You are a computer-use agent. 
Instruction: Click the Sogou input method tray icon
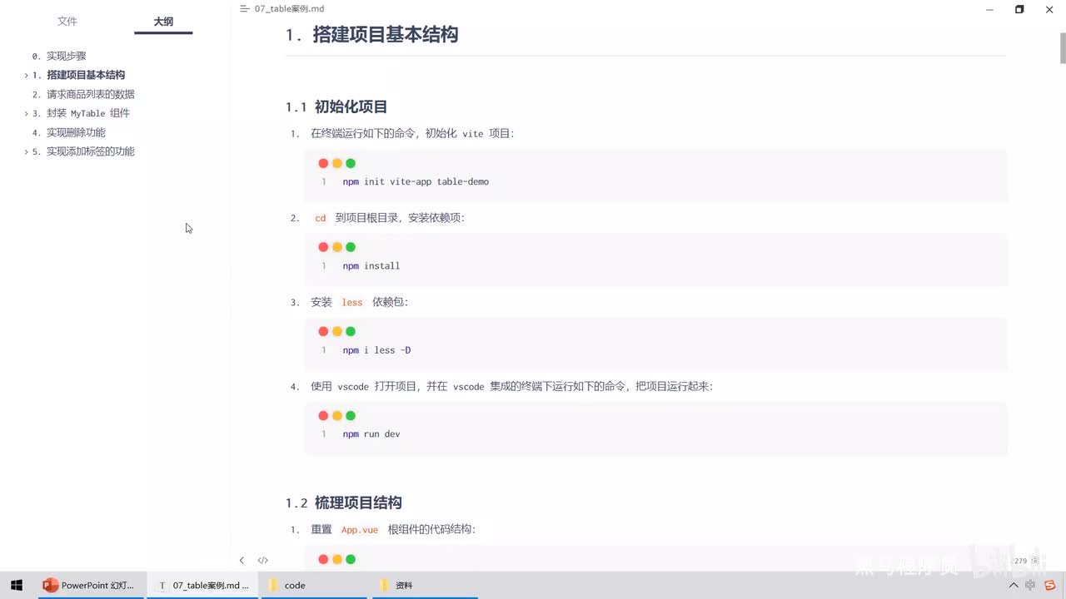coord(1052,585)
